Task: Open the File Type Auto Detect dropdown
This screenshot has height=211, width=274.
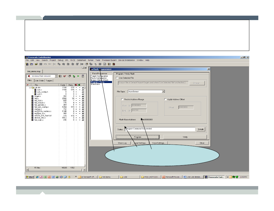Action: 163,92
